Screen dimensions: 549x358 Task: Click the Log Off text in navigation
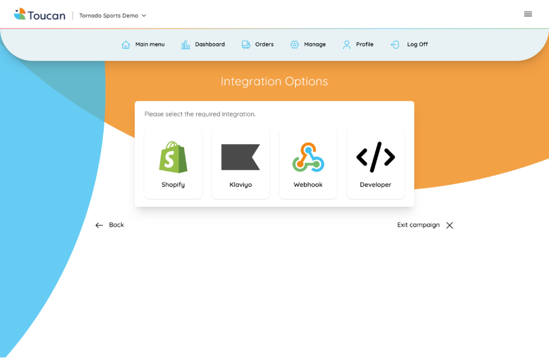click(x=417, y=44)
